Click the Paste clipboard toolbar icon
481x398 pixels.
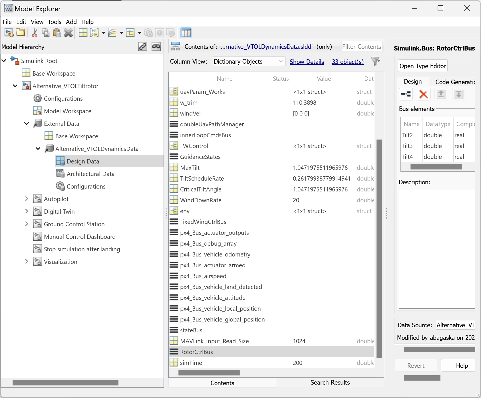(57, 33)
